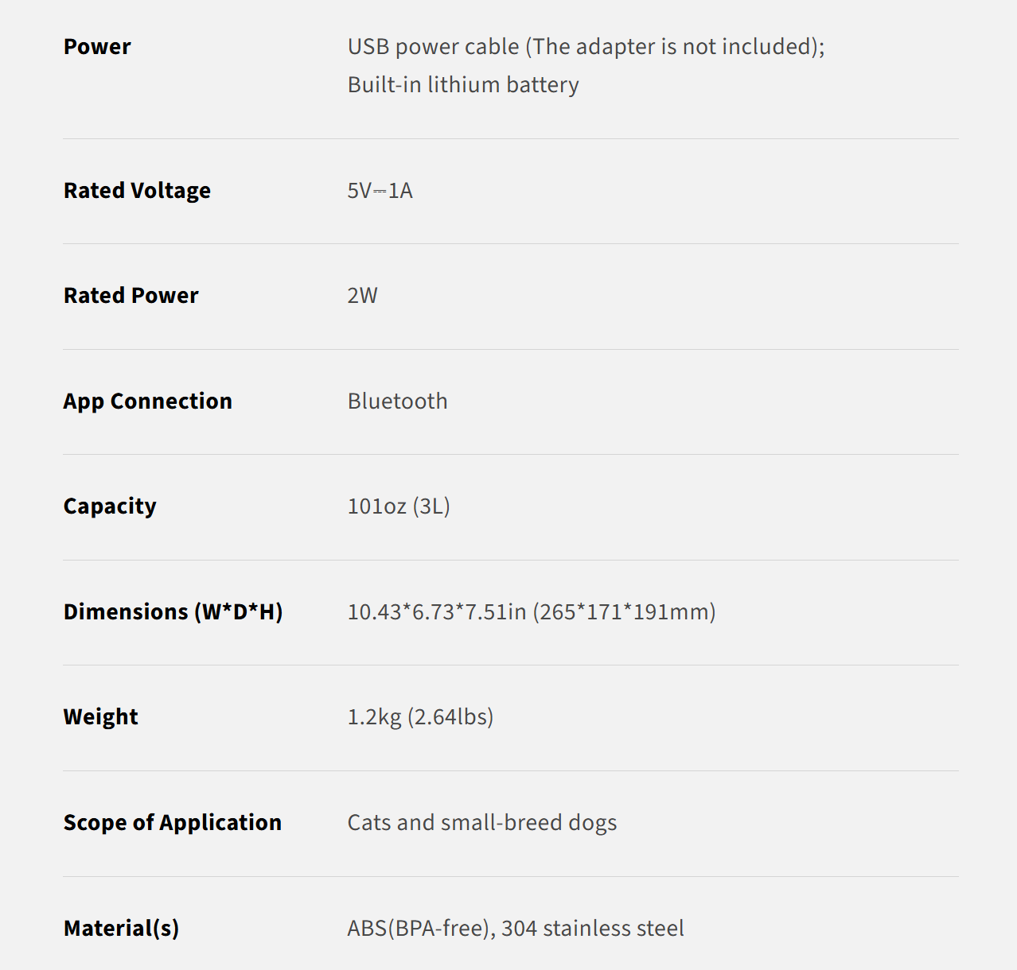The image size is (1017, 970).
Task: Click the "Capacity" label
Action: click(x=110, y=506)
